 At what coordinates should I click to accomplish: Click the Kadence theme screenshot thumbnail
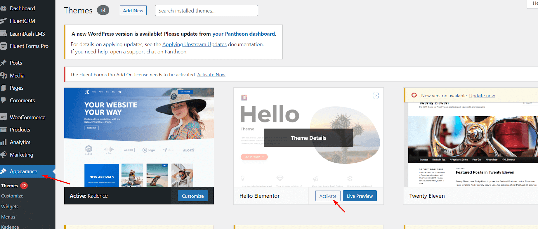coord(139,137)
